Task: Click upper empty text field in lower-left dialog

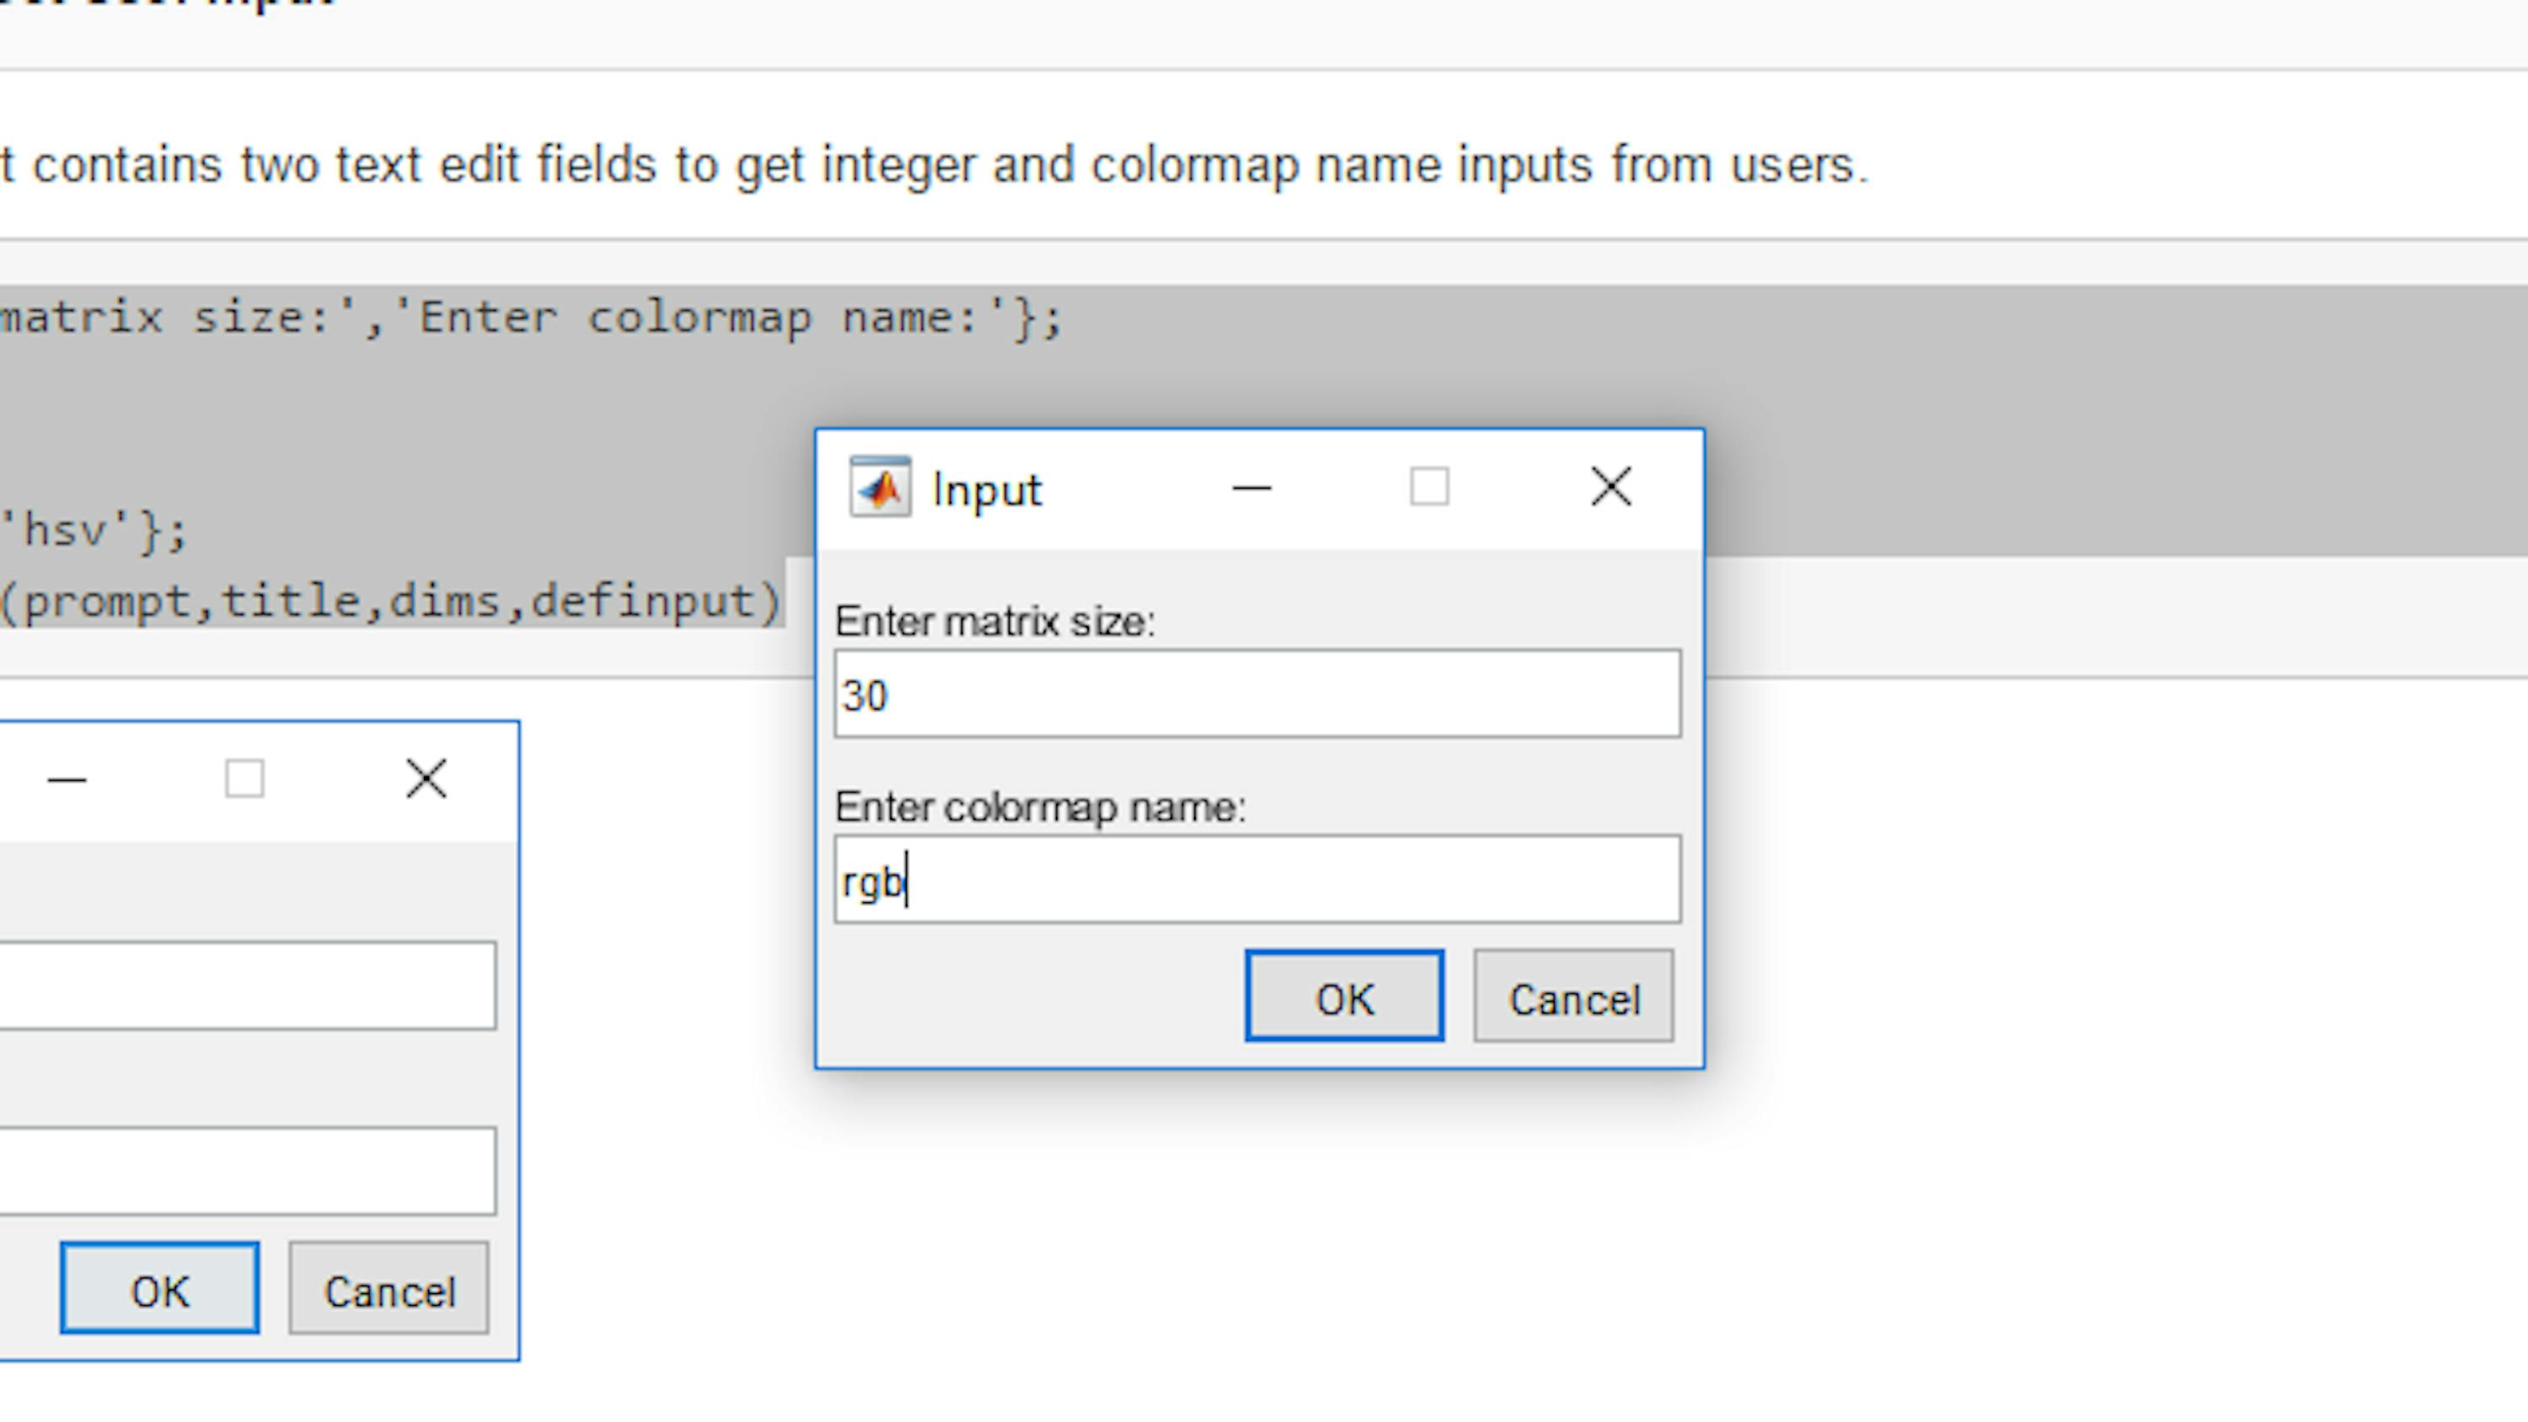Action: click(245, 984)
